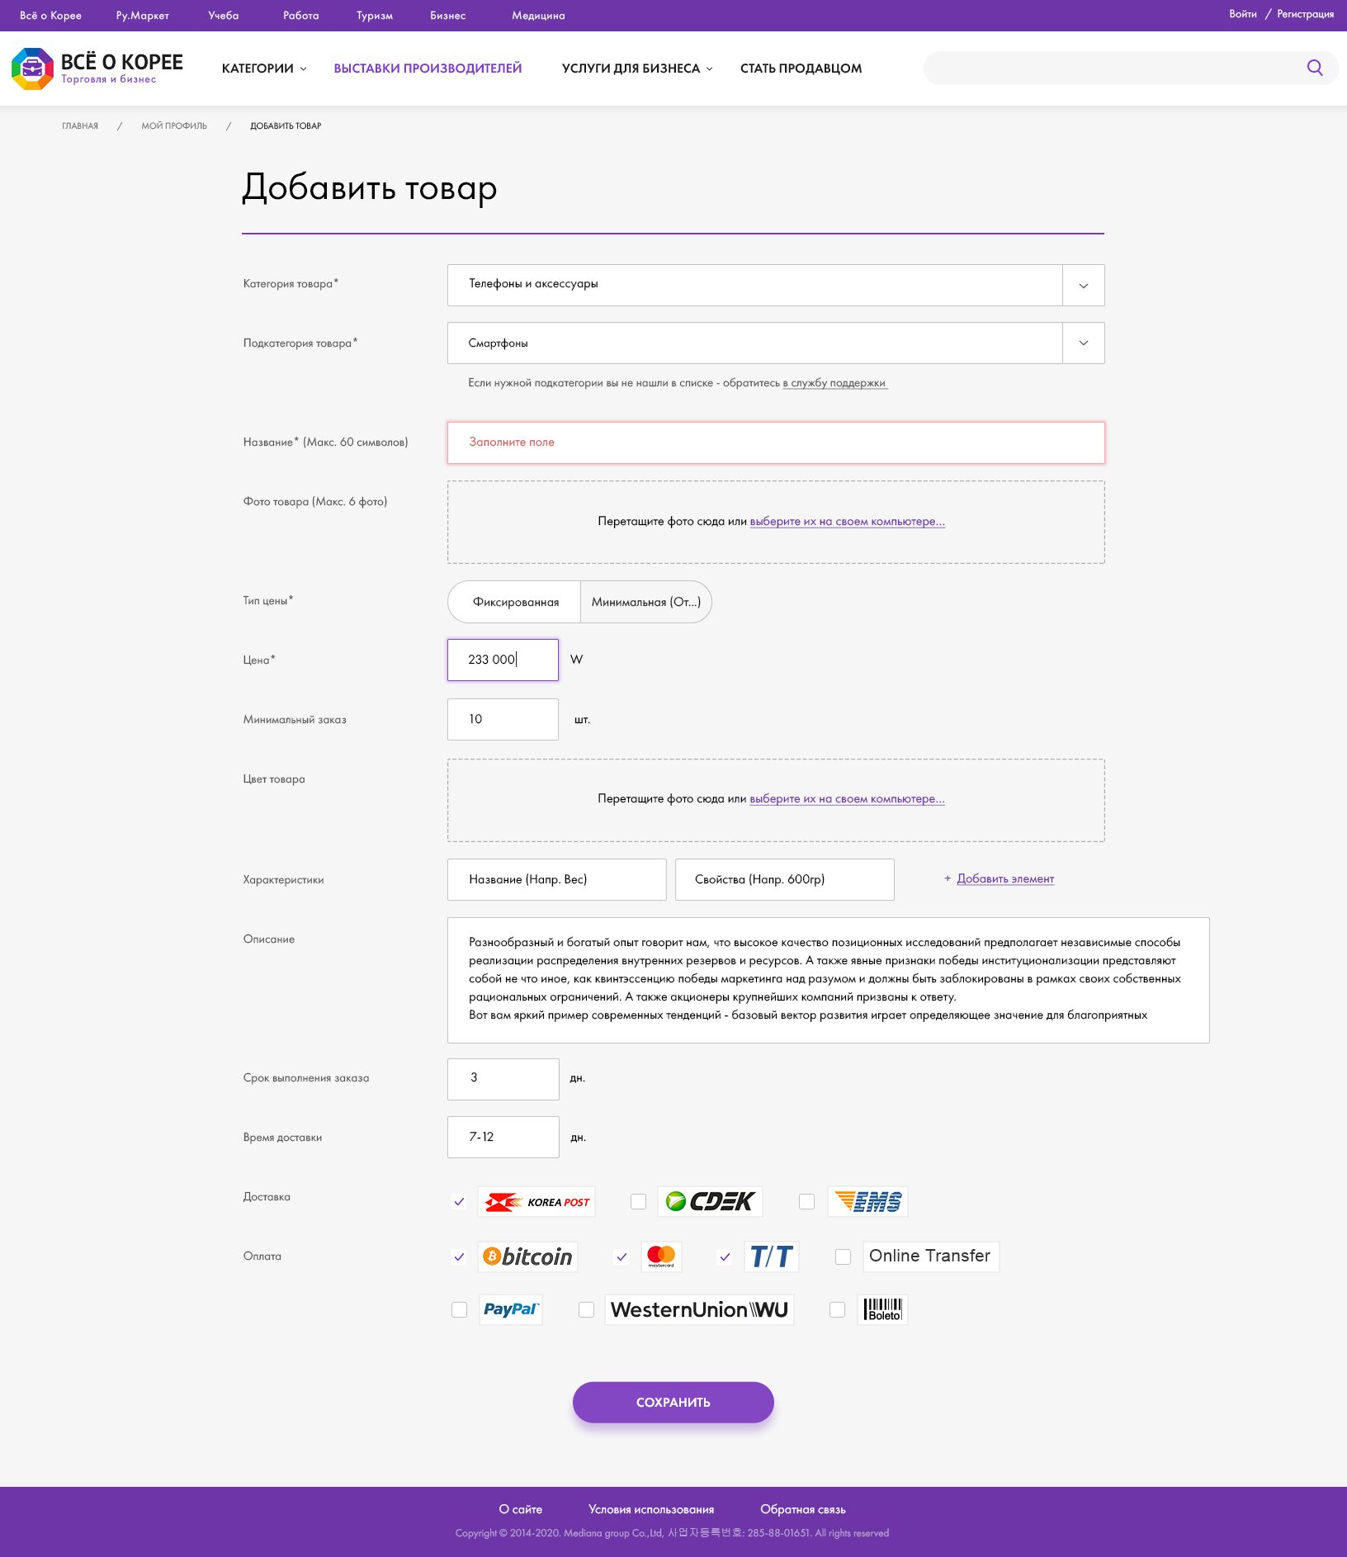Image resolution: width=1347 pixels, height=1557 pixels.
Task: Open ВЫСТАВКИ ПРОИЗВОДИТЕЛЕЙ menu item
Action: (x=428, y=69)
